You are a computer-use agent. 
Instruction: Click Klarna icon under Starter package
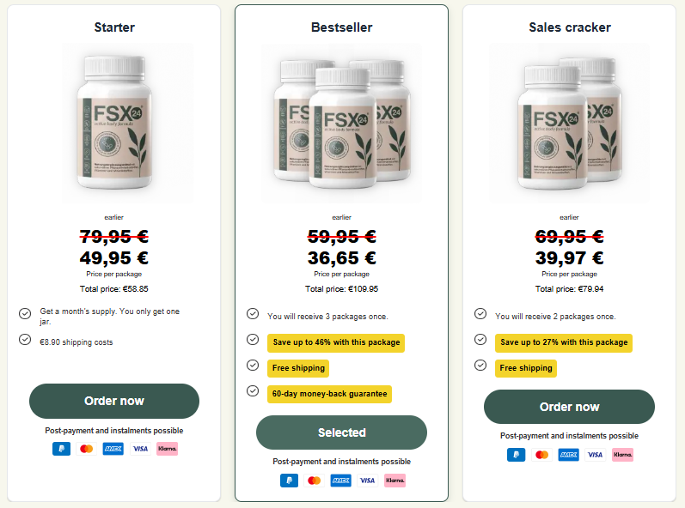tap(167, 448)
